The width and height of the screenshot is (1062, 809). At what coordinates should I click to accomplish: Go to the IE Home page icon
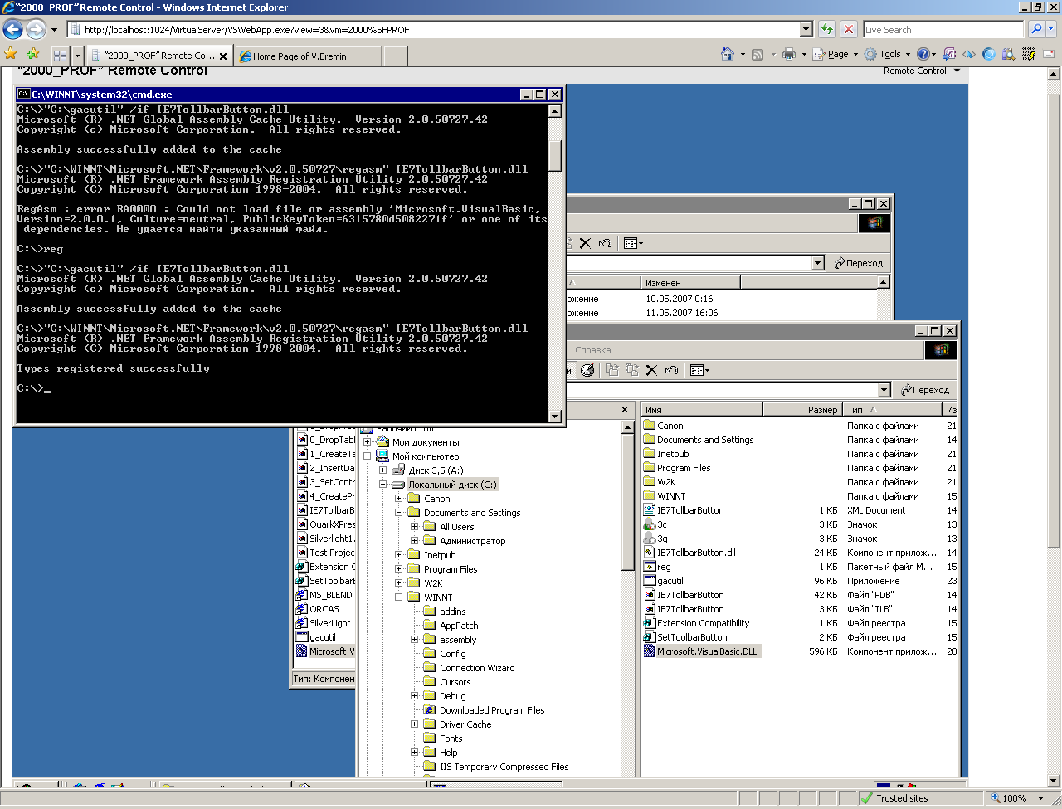tap(728, 54)
